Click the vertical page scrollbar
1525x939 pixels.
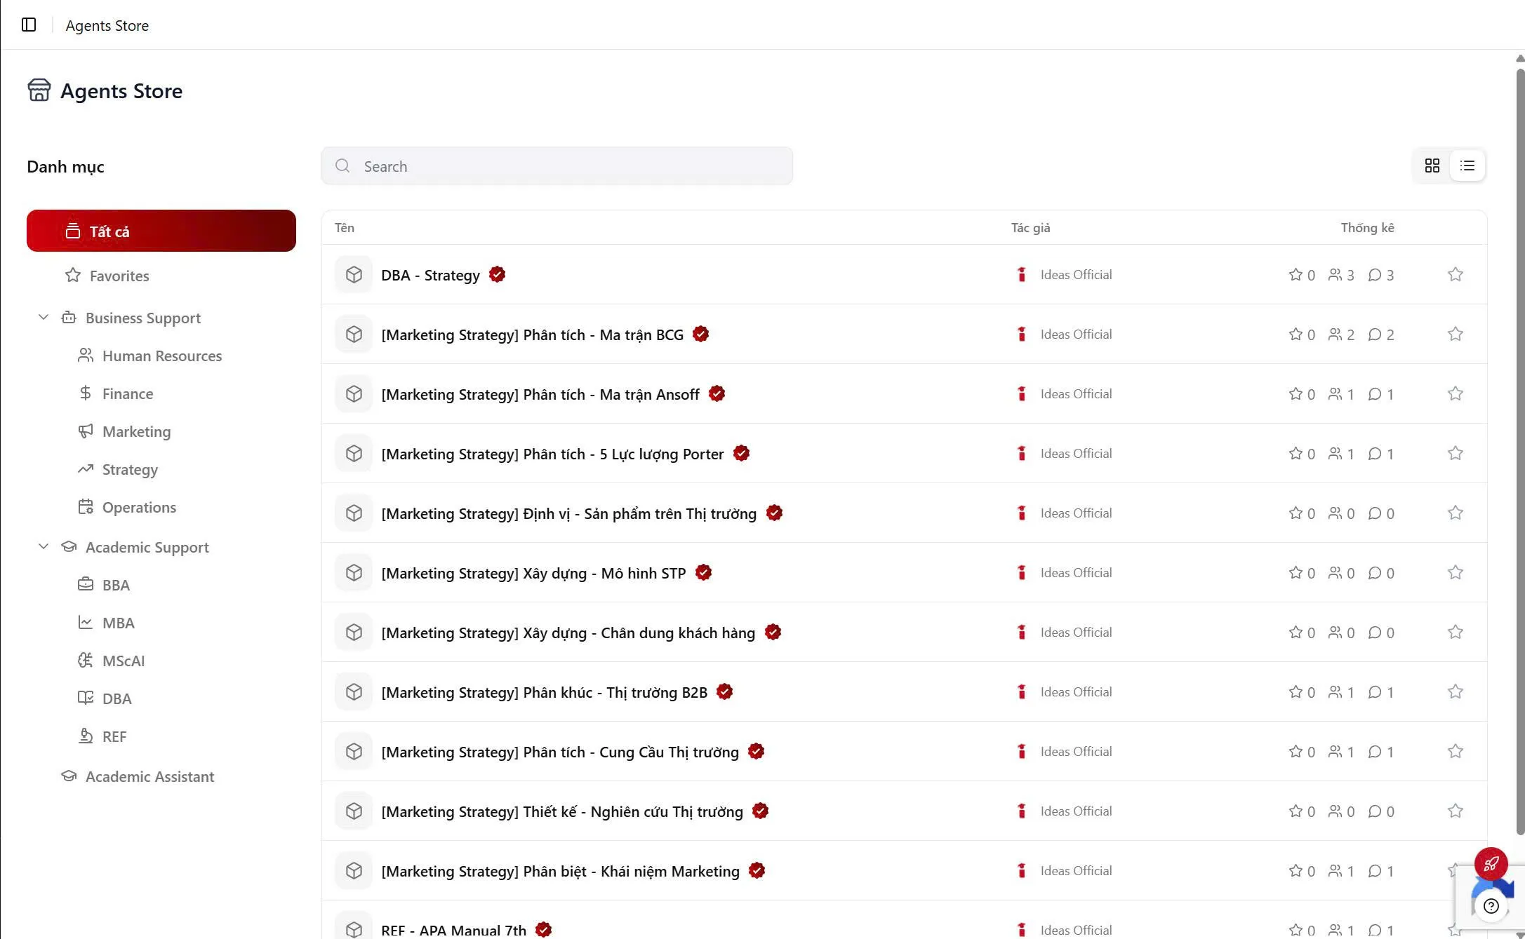pyautogui.click(x=1520, y=451)
